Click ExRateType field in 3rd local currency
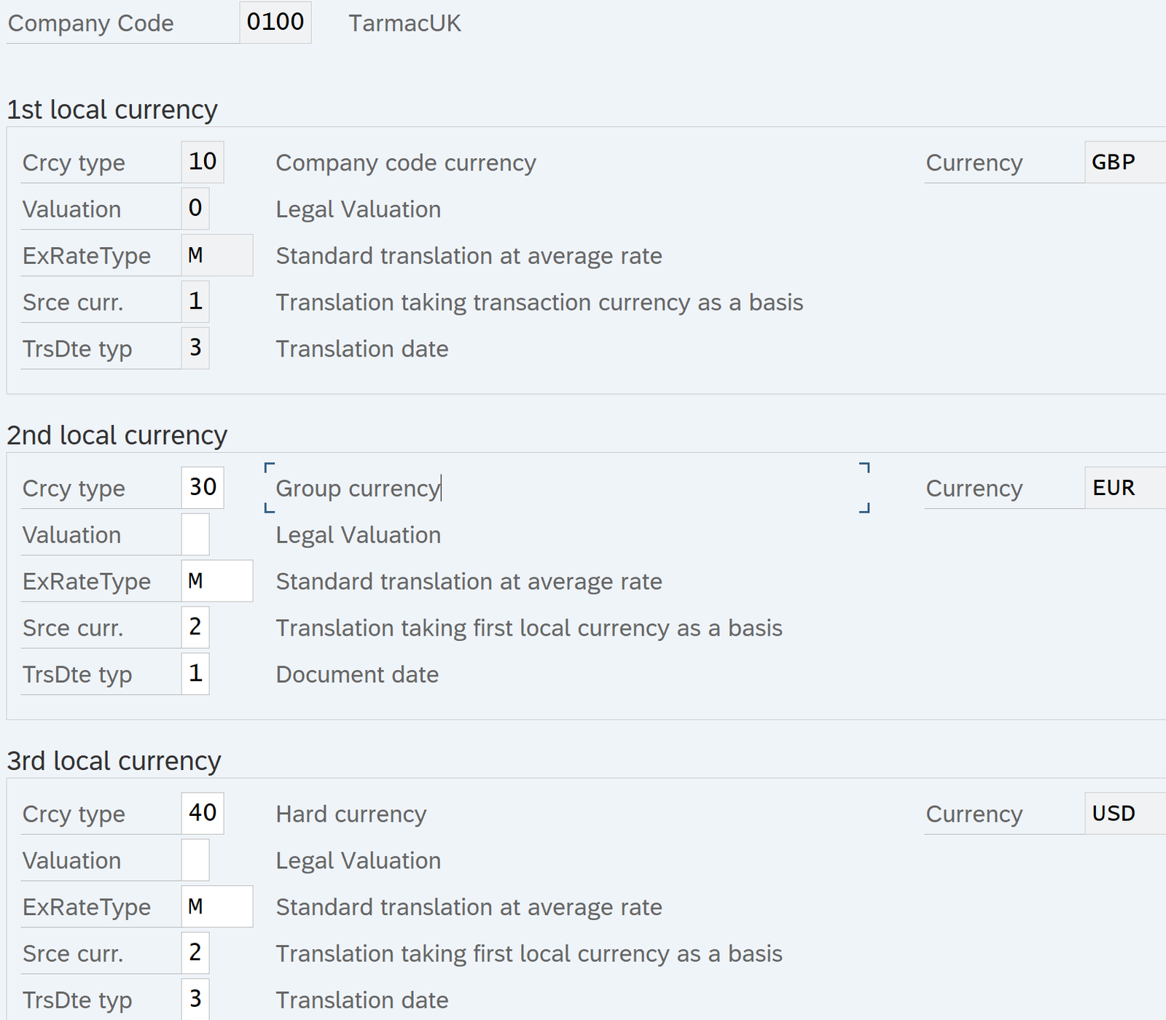The width and height of the screenshot is (1166, 1020). pyautogui.click(x=216, y=907)
